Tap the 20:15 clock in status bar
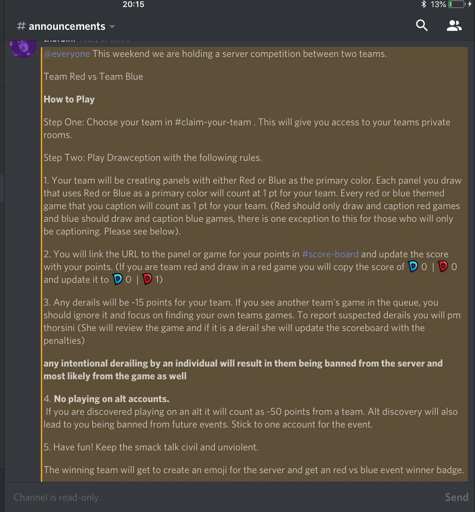The image size is (475, 512). click(133, 4)
